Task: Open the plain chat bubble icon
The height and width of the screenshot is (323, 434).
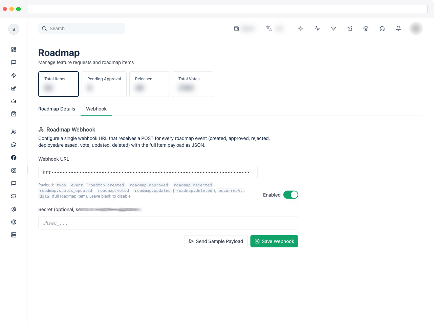Action: [x=14, y=183]
